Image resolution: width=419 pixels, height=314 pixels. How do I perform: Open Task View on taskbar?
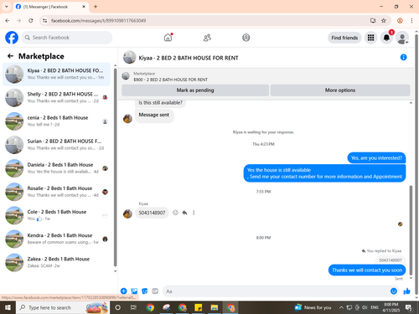[133, 307]
